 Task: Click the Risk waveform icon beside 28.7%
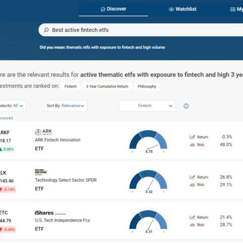(x=192, y=225)
